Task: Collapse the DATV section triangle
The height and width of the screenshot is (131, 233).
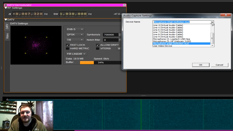Action: (x=6, y=20)
